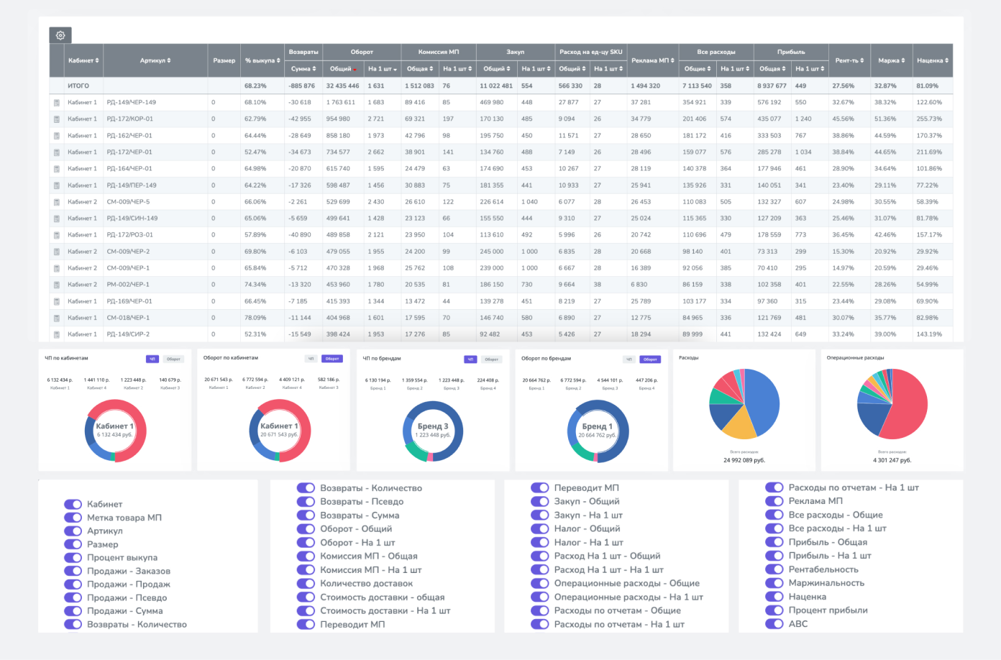The width and height of the screenshot is (1001, 660).
Task: Disable the Рентабельность column toggle
Action: (x=774, y=569)
